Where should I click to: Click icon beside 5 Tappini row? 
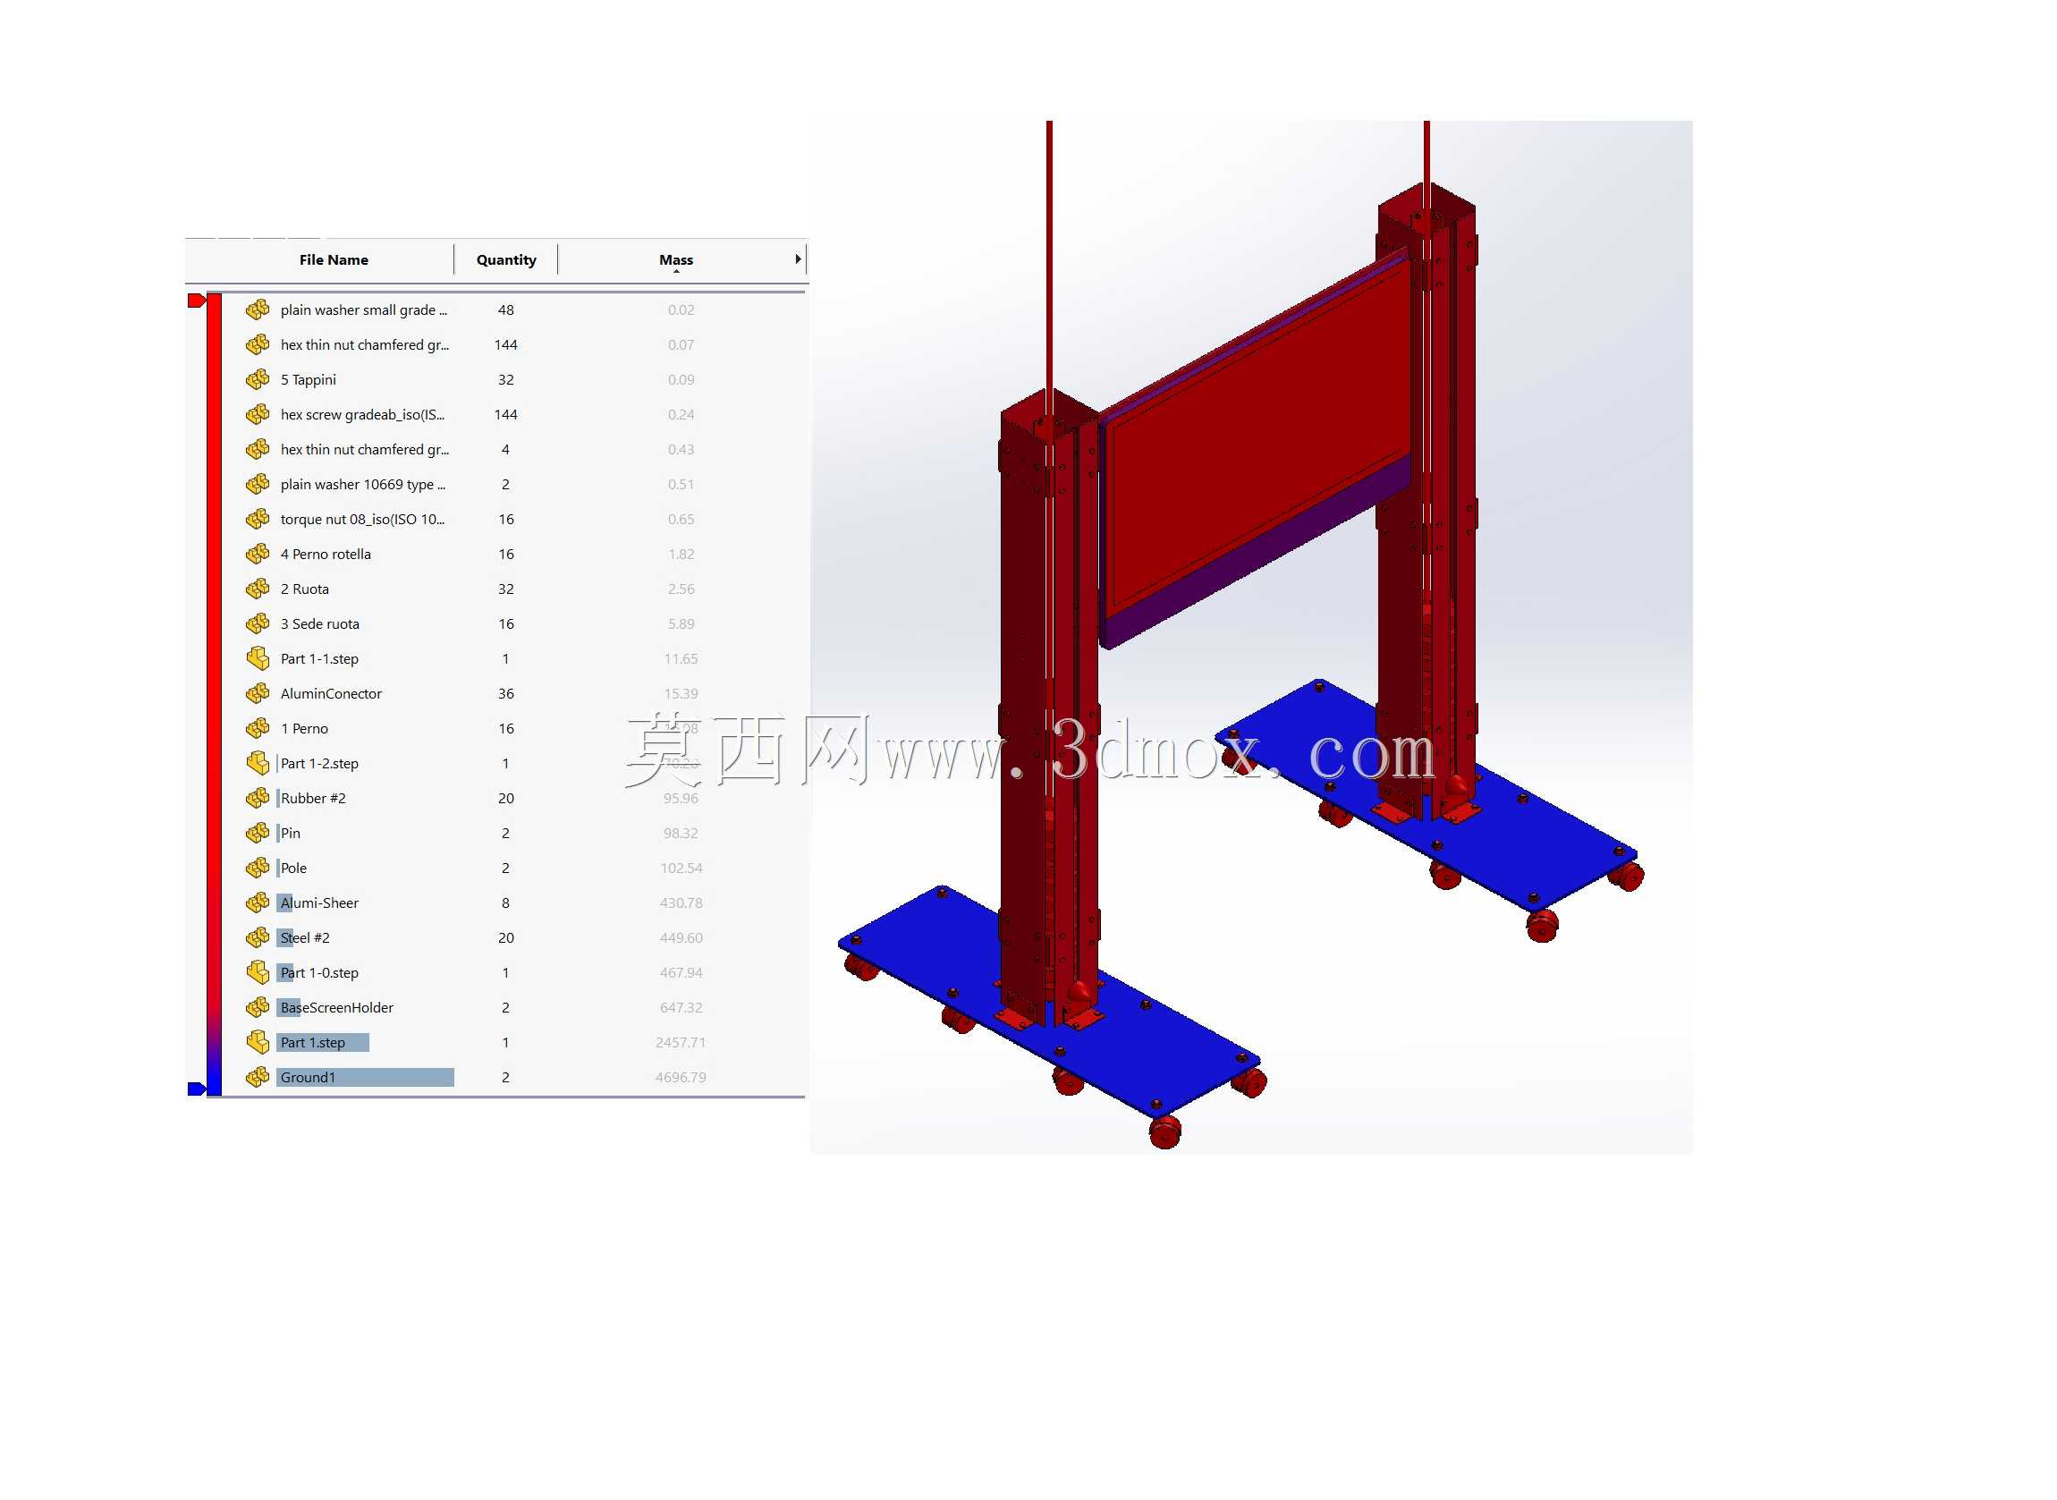coord(258,379)
